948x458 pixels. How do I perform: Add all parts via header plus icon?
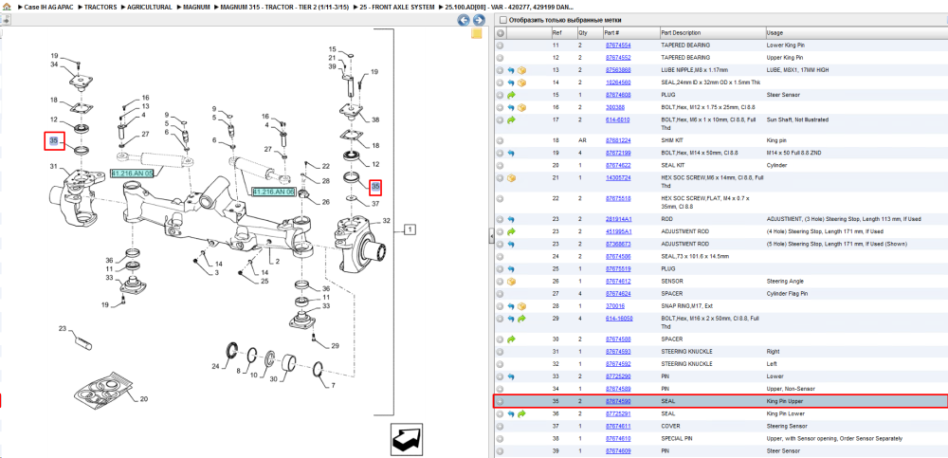pyautogui.click(x=500, y=32)
